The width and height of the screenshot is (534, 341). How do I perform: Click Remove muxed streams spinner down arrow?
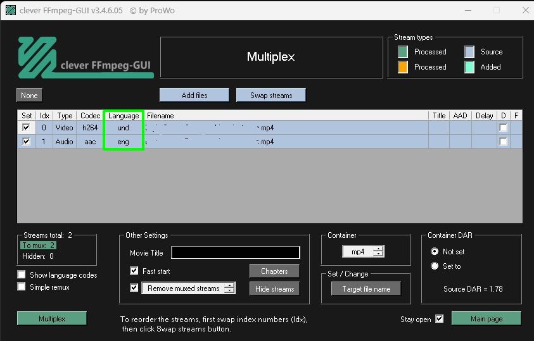pos(230,290)
